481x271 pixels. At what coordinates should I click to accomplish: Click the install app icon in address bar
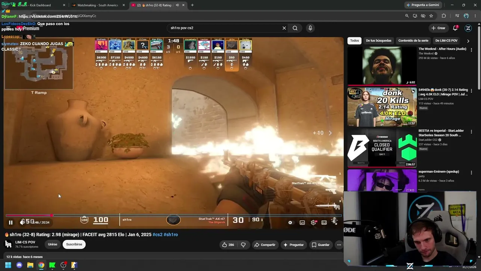click(415, 16)
